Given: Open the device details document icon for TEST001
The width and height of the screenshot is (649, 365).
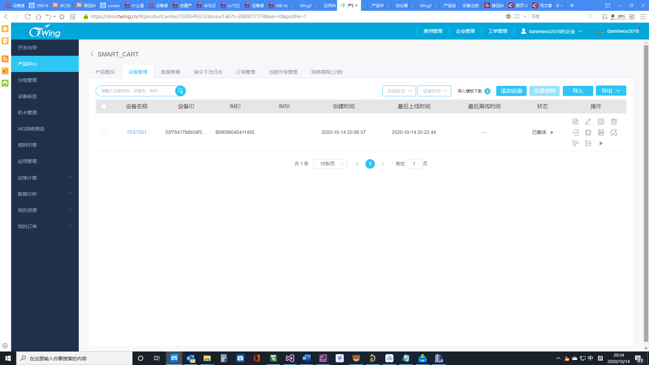Looking at the screenshot, I should click(575, 122).
